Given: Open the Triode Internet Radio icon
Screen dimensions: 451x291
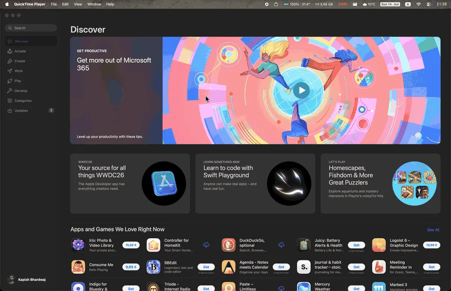Looking at the screenshot, I should (153, 286).
